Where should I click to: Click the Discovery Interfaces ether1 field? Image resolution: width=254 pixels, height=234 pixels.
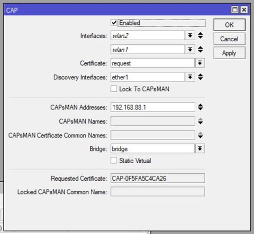[148, 77]
